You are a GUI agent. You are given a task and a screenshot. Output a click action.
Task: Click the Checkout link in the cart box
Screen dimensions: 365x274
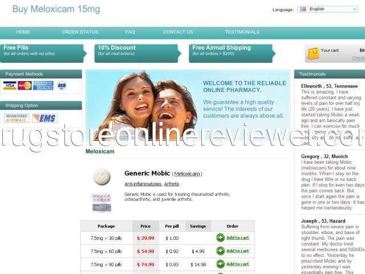click(359, 58)
